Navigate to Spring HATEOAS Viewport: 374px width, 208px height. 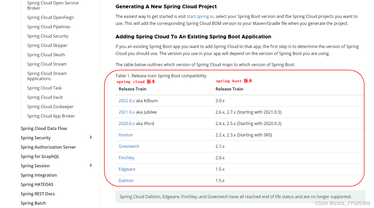point(37,184)
